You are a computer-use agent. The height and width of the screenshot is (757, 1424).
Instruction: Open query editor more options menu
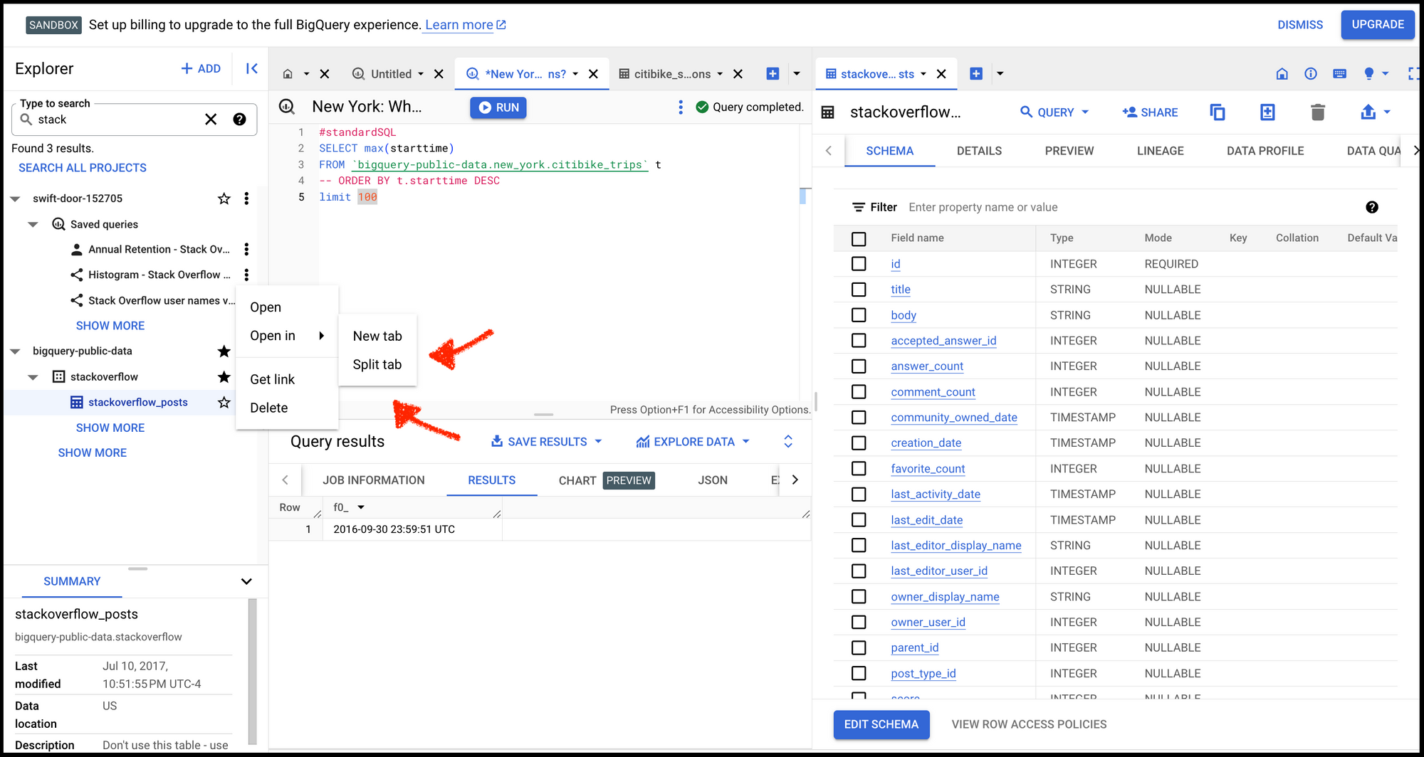click(x=681, y=107)
